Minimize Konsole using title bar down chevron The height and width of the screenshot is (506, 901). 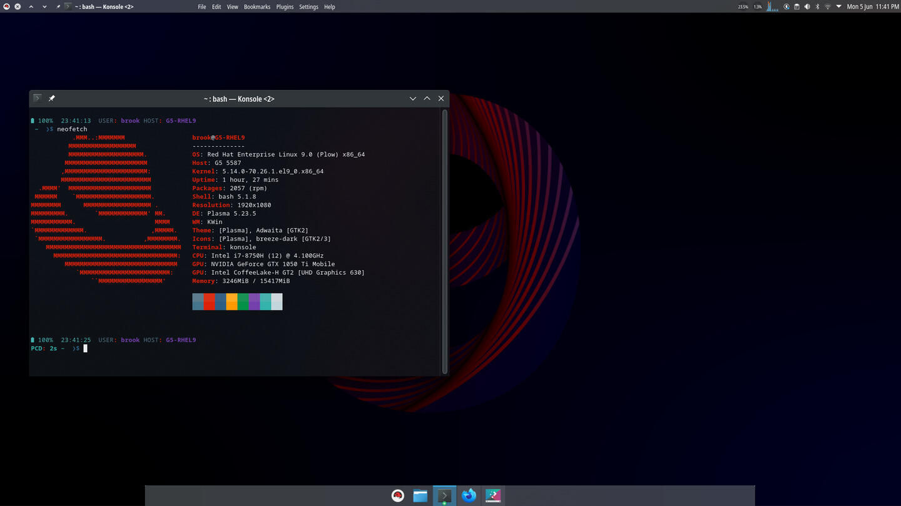coord(413,99)
